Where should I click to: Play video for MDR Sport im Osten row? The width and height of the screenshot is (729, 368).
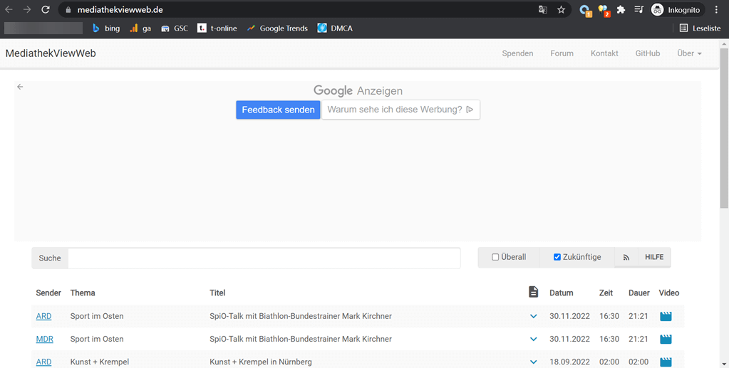pyautogui.click(x=666, y=340)
